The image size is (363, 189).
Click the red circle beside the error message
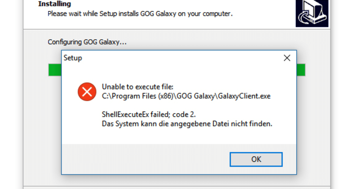[87, 92]
